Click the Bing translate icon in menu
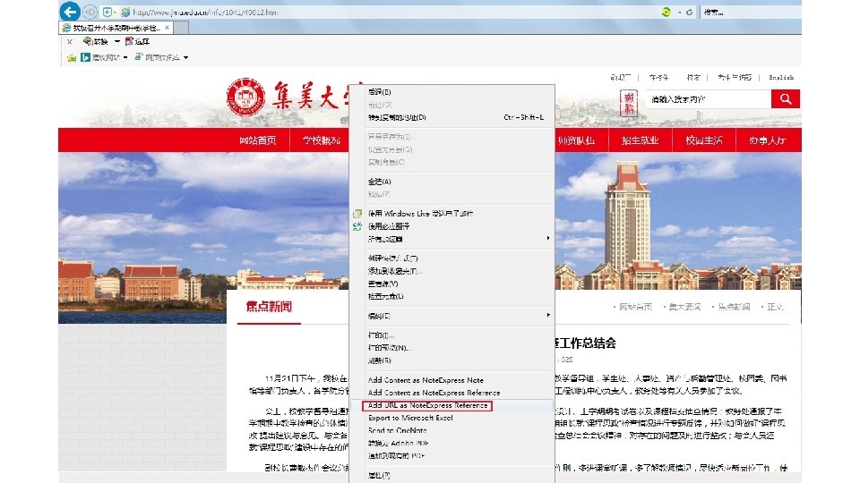The image size is (860, 483). point(357,226)
